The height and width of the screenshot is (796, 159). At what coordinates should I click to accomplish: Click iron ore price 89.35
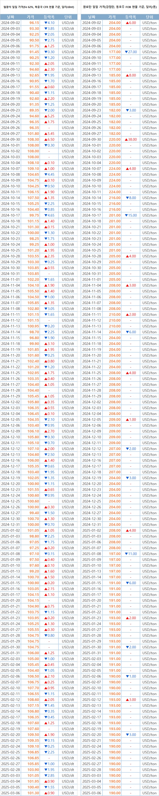pos(34,110)
